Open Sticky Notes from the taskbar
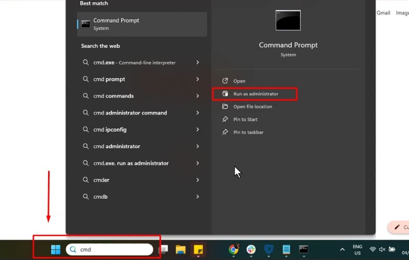Viewport: 409px width, 260px height. (x=198, y=249)
